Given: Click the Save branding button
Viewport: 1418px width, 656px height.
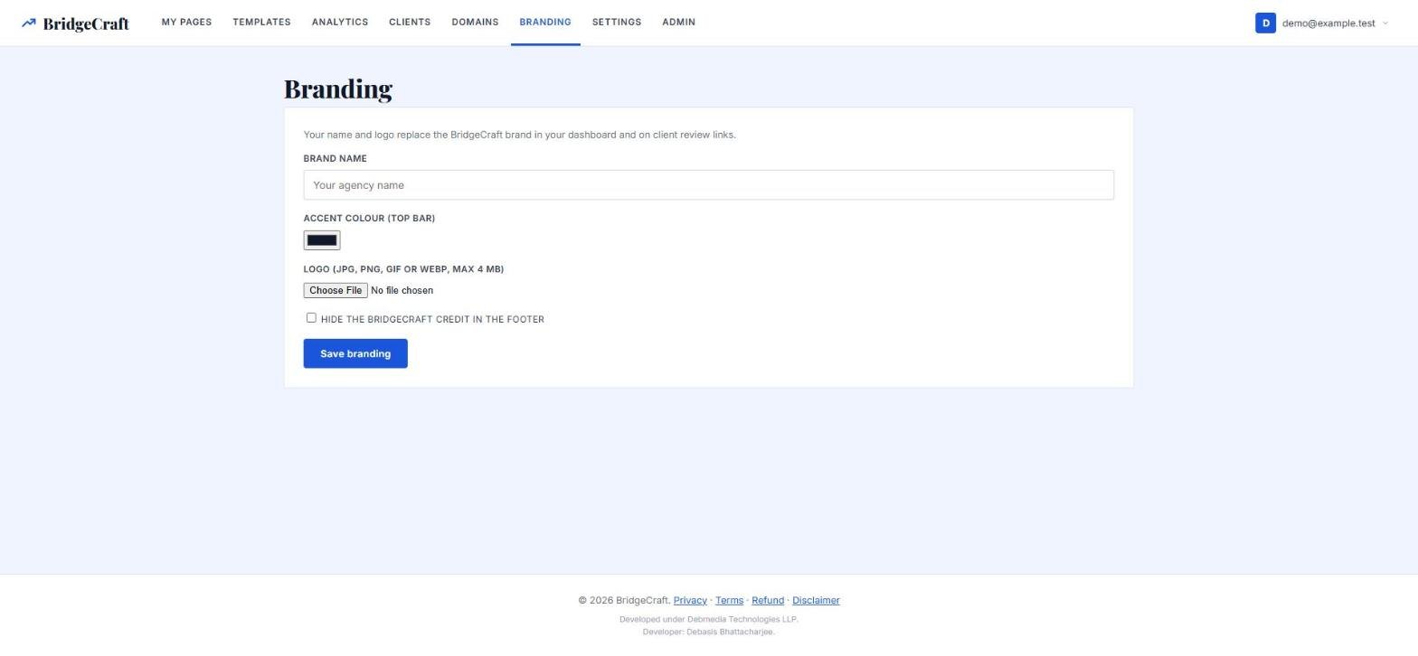Looking at the screenshot, I should (x=355, y=354).
